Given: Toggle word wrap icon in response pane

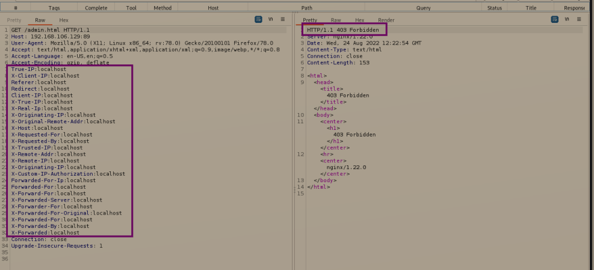Looking at the screenshot, I should point(554,20).
